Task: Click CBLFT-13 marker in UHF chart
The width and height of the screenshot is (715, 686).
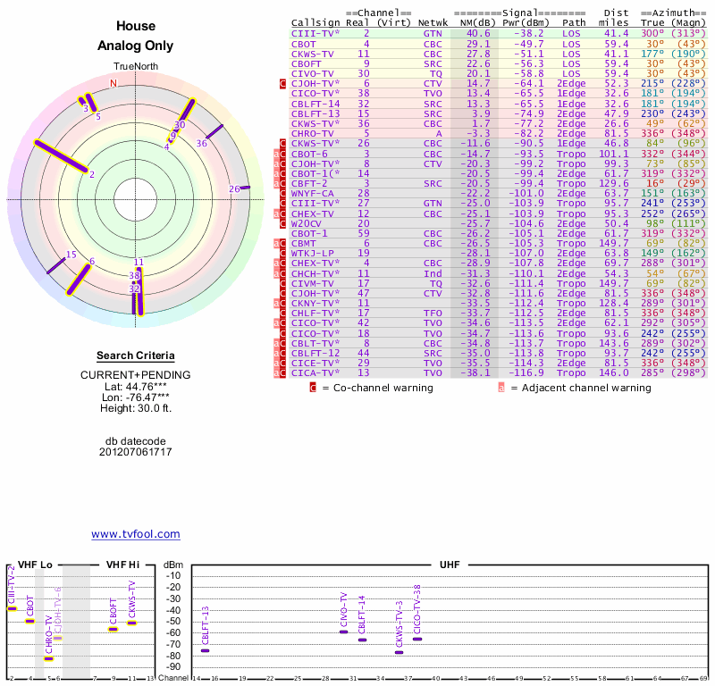Action: [x=205, y=650]
